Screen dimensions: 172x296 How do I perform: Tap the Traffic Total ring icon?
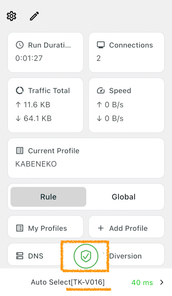tap(20, 90)
